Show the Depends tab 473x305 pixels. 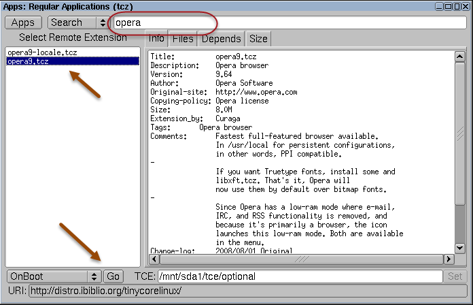tap(220, 39)
